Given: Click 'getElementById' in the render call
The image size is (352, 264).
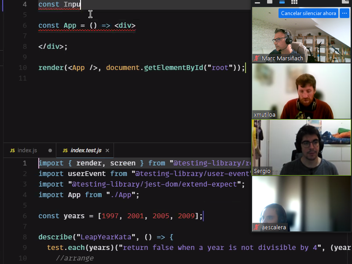Looking at the screenshot, I should click(x=173, y=68).
